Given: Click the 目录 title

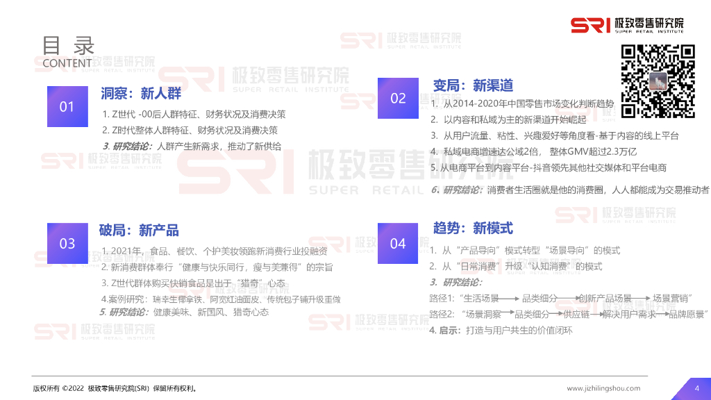Looking at the screenshot, I should click(x=68, y=46).
